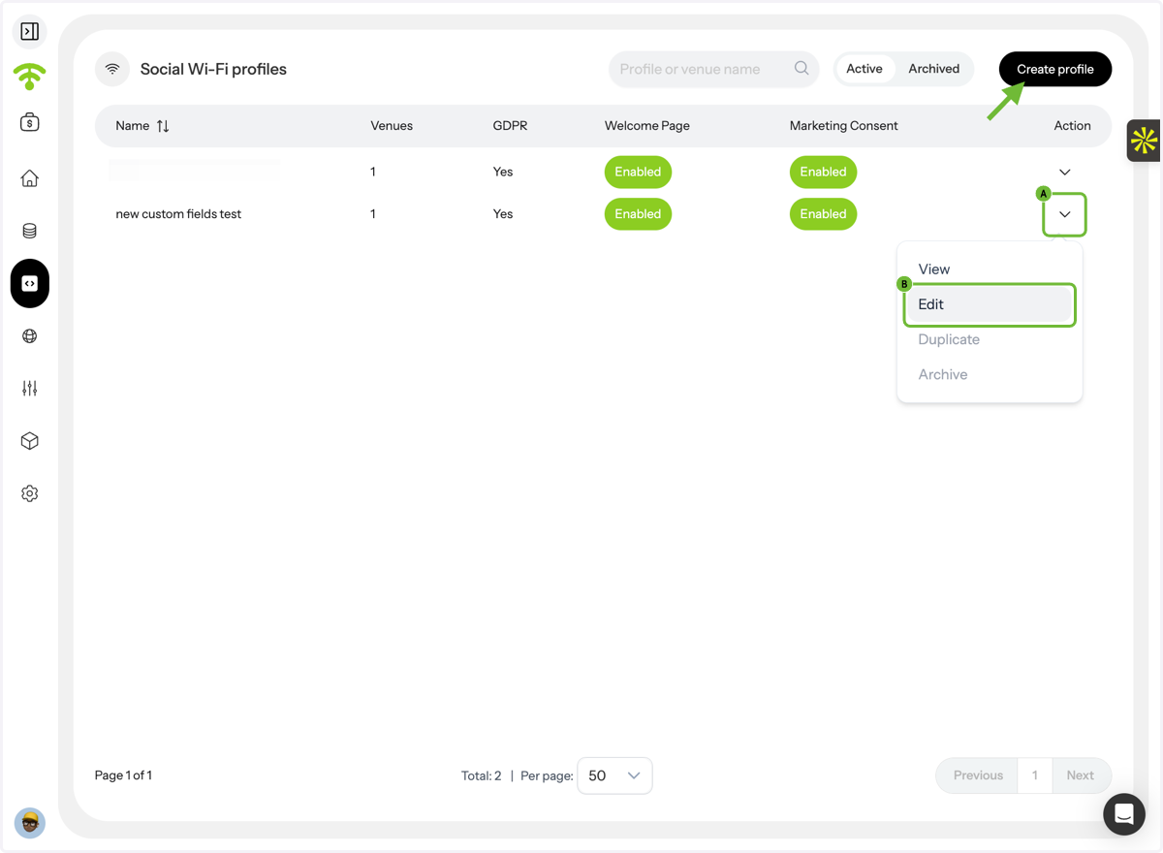
Task: Click GDPR 'Yes' for new custom fields test
Action: point(503,214)
